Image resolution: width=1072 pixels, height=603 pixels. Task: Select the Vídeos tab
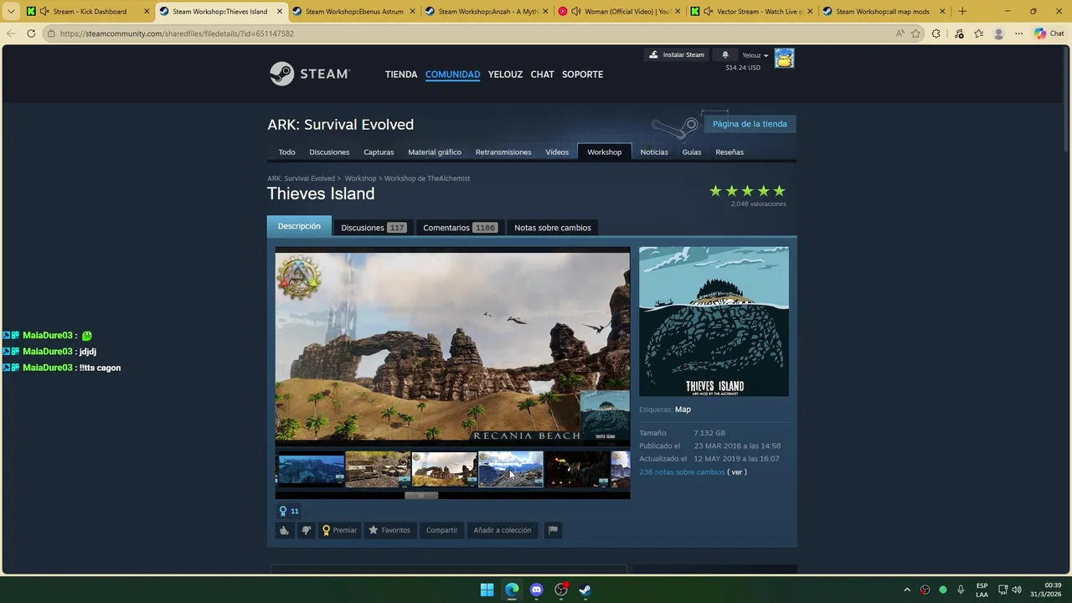pos(557,152)
